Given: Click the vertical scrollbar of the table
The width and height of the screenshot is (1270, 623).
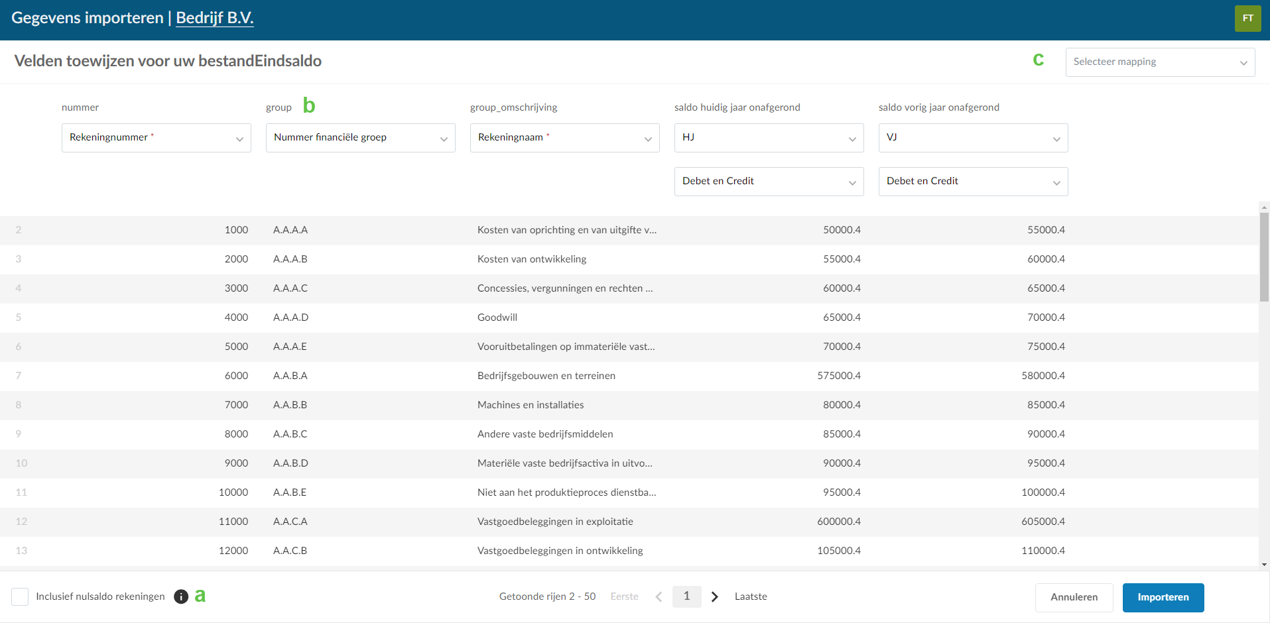Looking at the screenshot, I should click(x=1264, y=257).
